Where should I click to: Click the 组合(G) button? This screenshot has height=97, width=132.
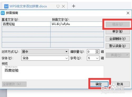coord(117,24)
